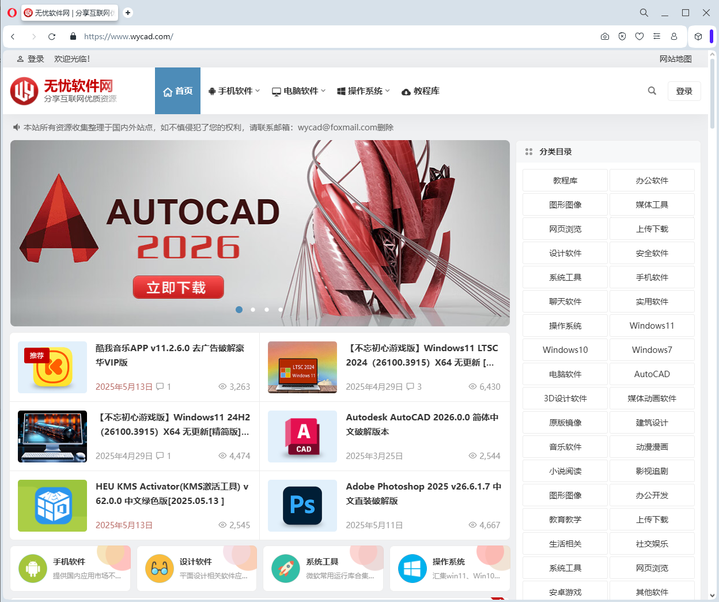719x602 pixels.
Task: Click the Photoshop 2025 article thumbnail
Action: coord(302,506)
